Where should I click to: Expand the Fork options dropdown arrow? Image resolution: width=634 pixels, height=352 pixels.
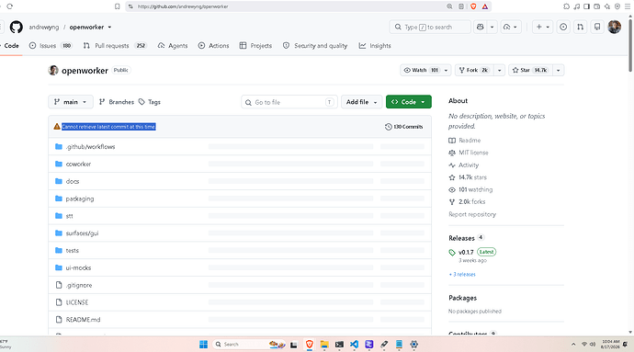pyautogui.click(x=499, y=70)
